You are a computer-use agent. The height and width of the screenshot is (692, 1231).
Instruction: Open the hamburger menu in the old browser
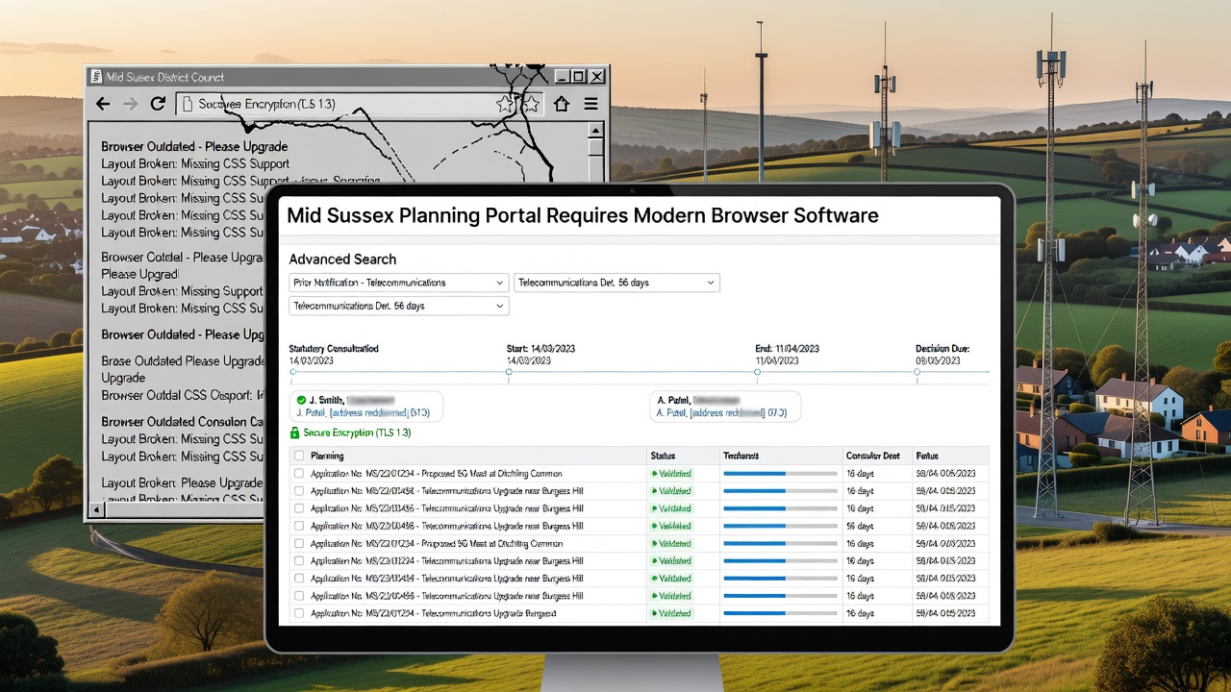[x=591, y=104]
